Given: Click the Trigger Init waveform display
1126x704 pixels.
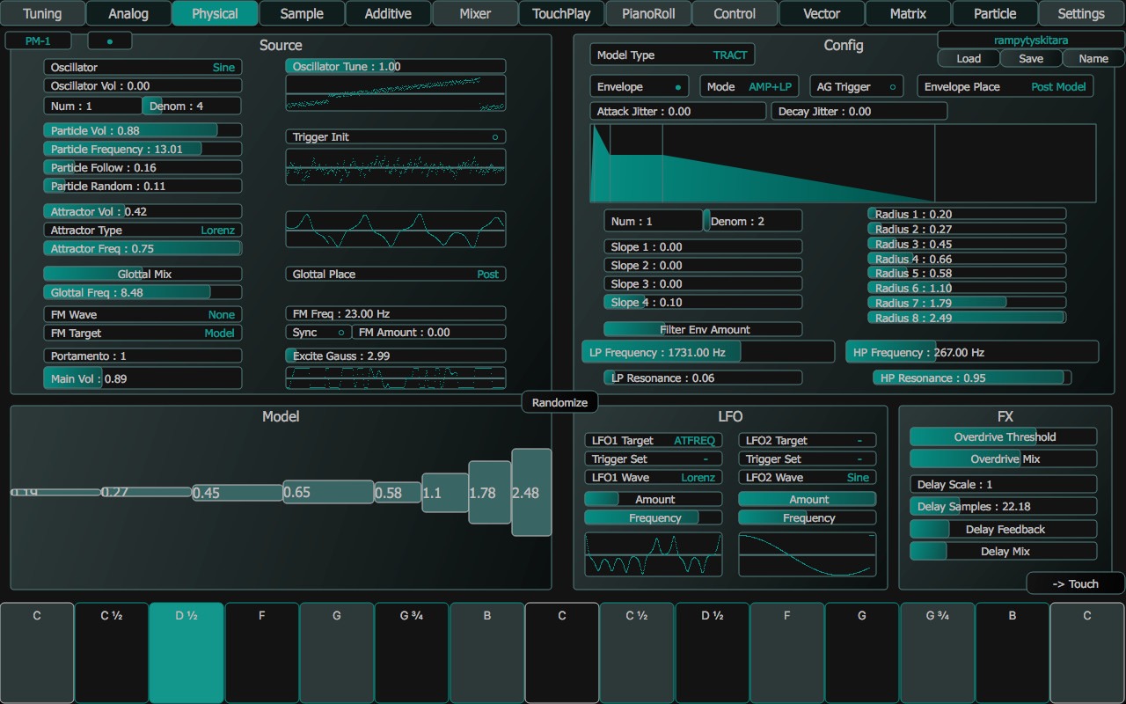Looking at the screenshot, I should pos(395,167).
